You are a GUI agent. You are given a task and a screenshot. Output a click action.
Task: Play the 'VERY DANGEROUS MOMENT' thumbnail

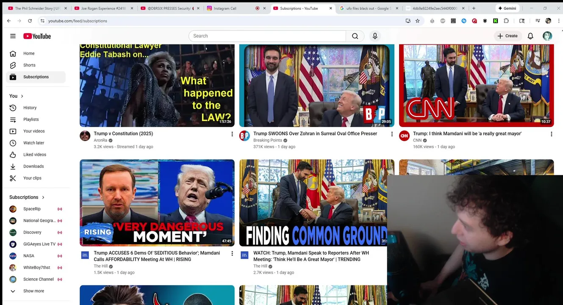point(157,203)
